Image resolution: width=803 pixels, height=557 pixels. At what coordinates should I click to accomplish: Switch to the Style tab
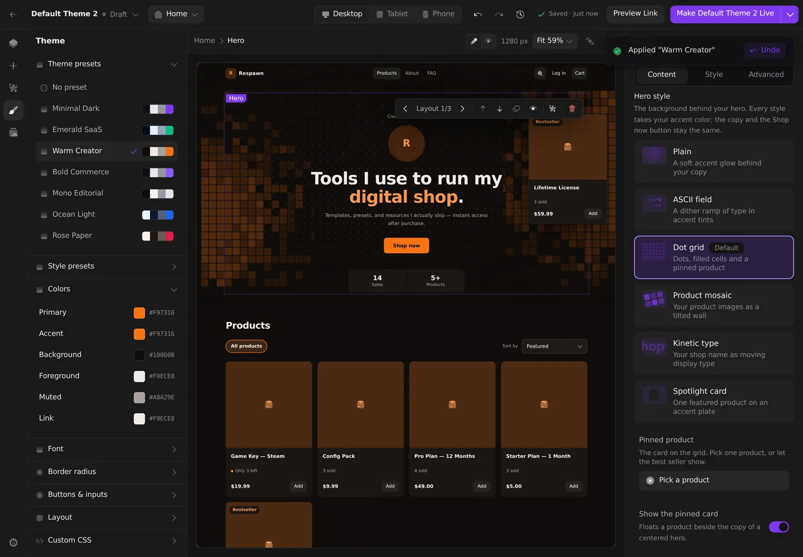click(x=714, y=75)
